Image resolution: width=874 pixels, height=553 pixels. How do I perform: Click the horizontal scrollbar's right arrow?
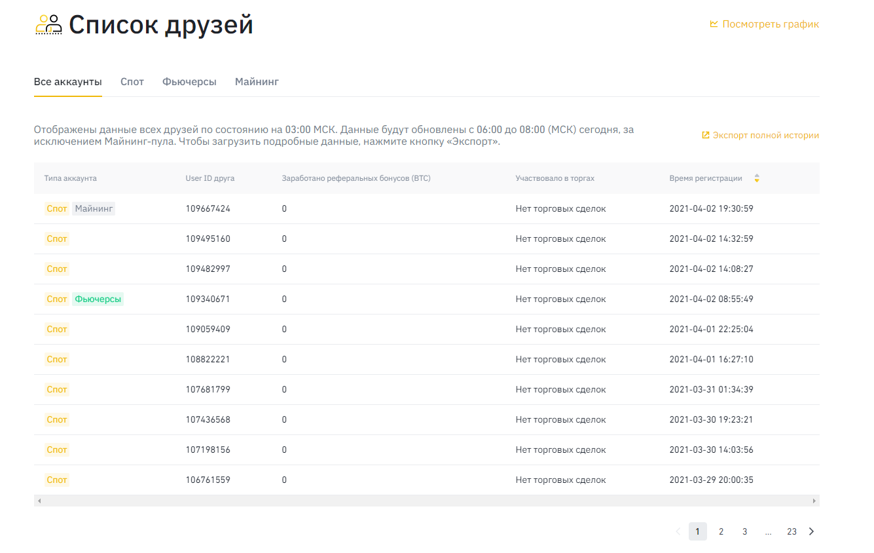click(814, 501)
